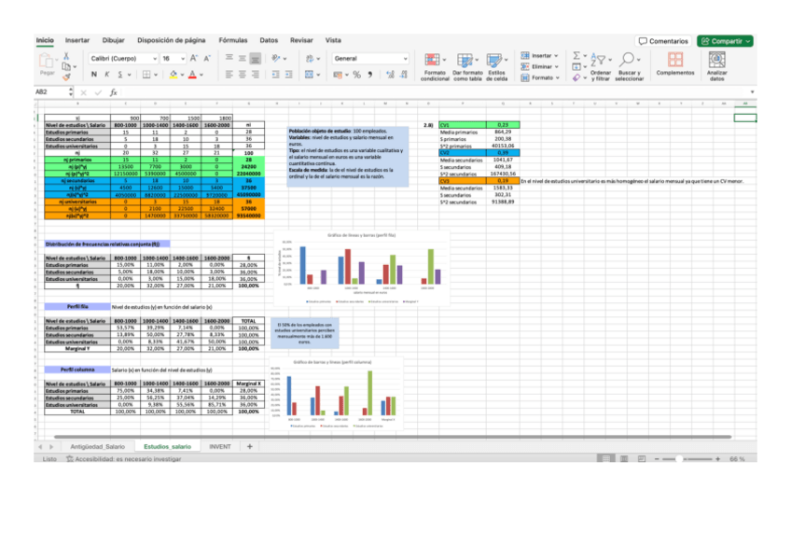791x559 pixels.
Task: Apply comma style format
Action: [370, 75]
